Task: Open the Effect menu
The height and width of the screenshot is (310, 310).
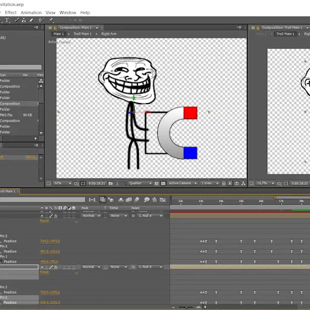Action: (x=11, y=13)
